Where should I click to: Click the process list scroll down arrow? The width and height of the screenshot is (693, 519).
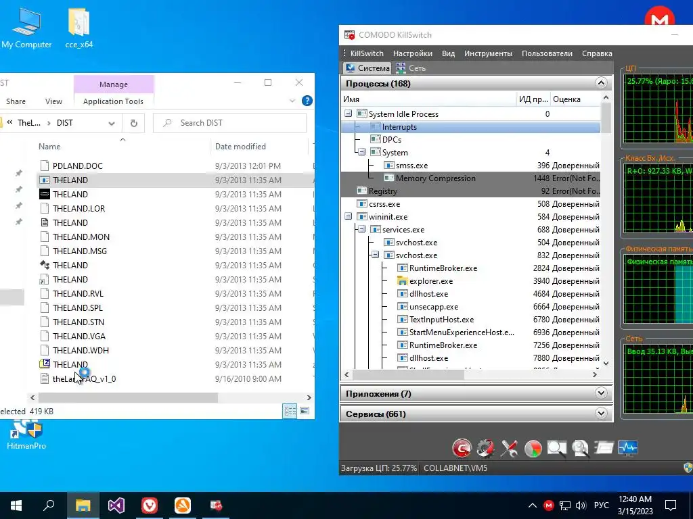point(606,364)
